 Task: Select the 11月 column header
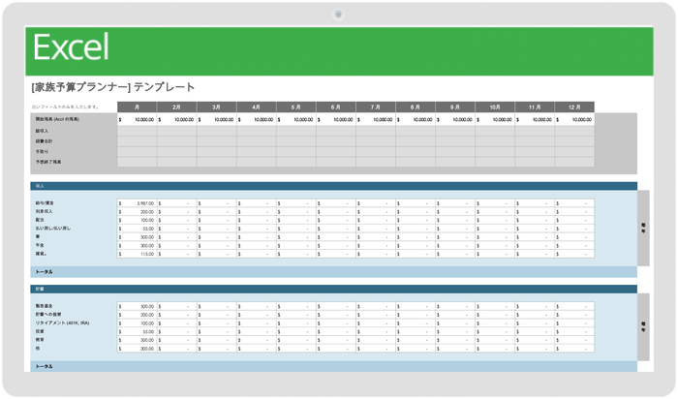coord(535,107)
